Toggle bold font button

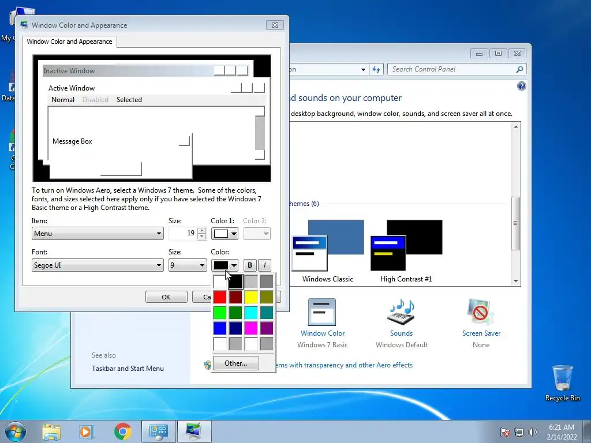(249, 265)
